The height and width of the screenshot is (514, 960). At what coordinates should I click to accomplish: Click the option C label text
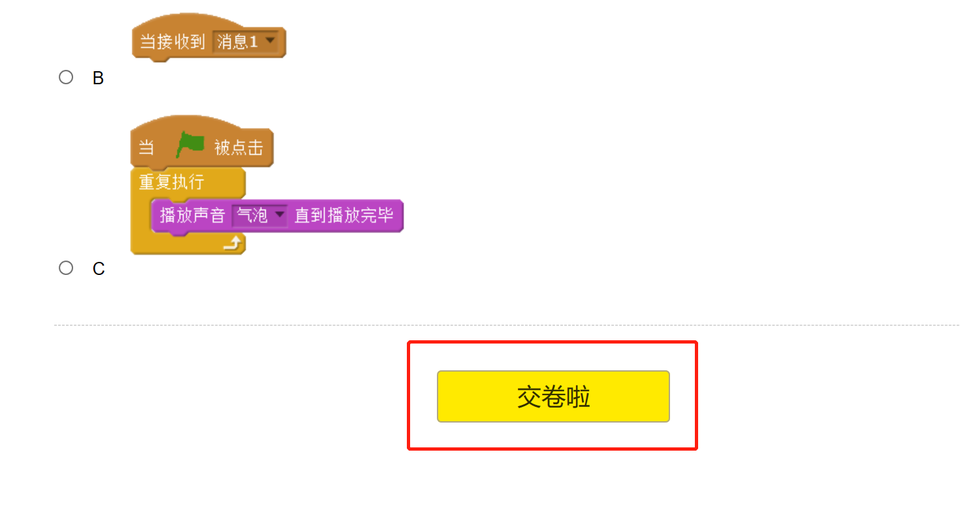tap(99, 269)
